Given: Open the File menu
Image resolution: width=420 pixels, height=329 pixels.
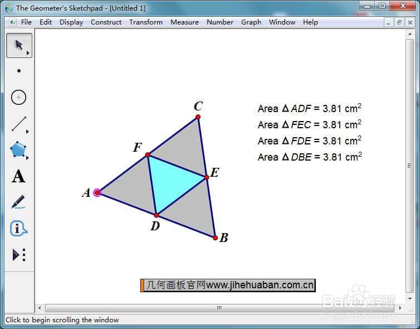Looking at the screenshot, I should click(x=26, y=22).
